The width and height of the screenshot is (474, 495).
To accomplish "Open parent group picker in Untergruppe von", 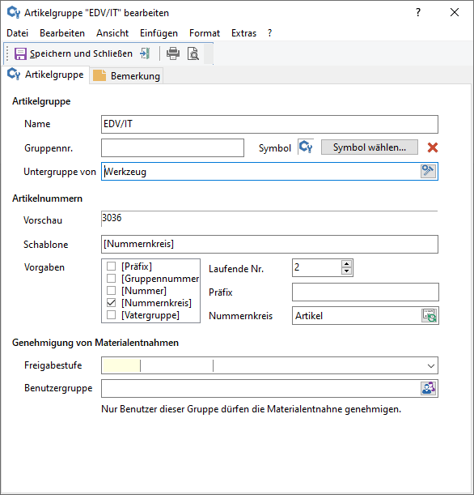I will click(429, 171).
